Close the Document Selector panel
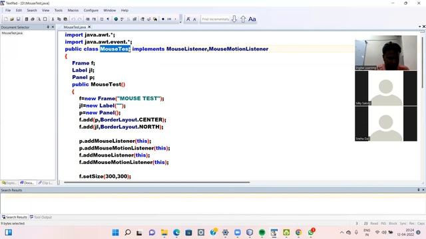 point(53,27)
